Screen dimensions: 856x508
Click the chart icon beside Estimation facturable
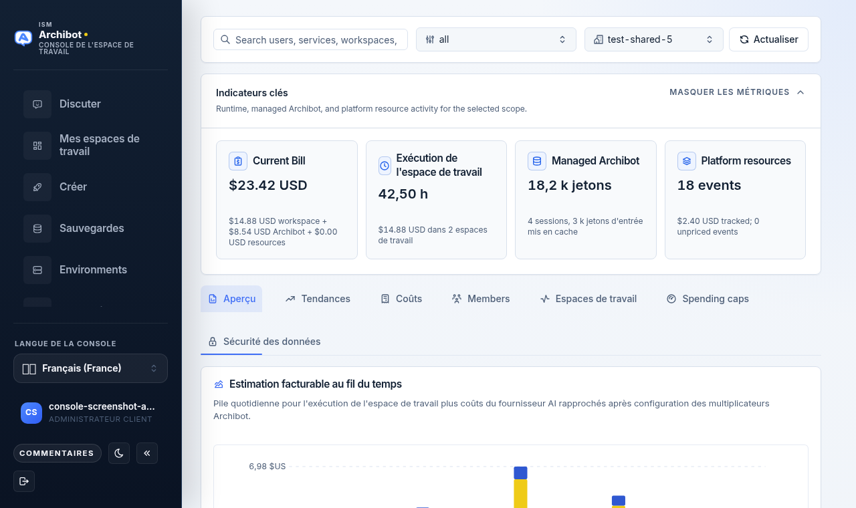point(219,384)
